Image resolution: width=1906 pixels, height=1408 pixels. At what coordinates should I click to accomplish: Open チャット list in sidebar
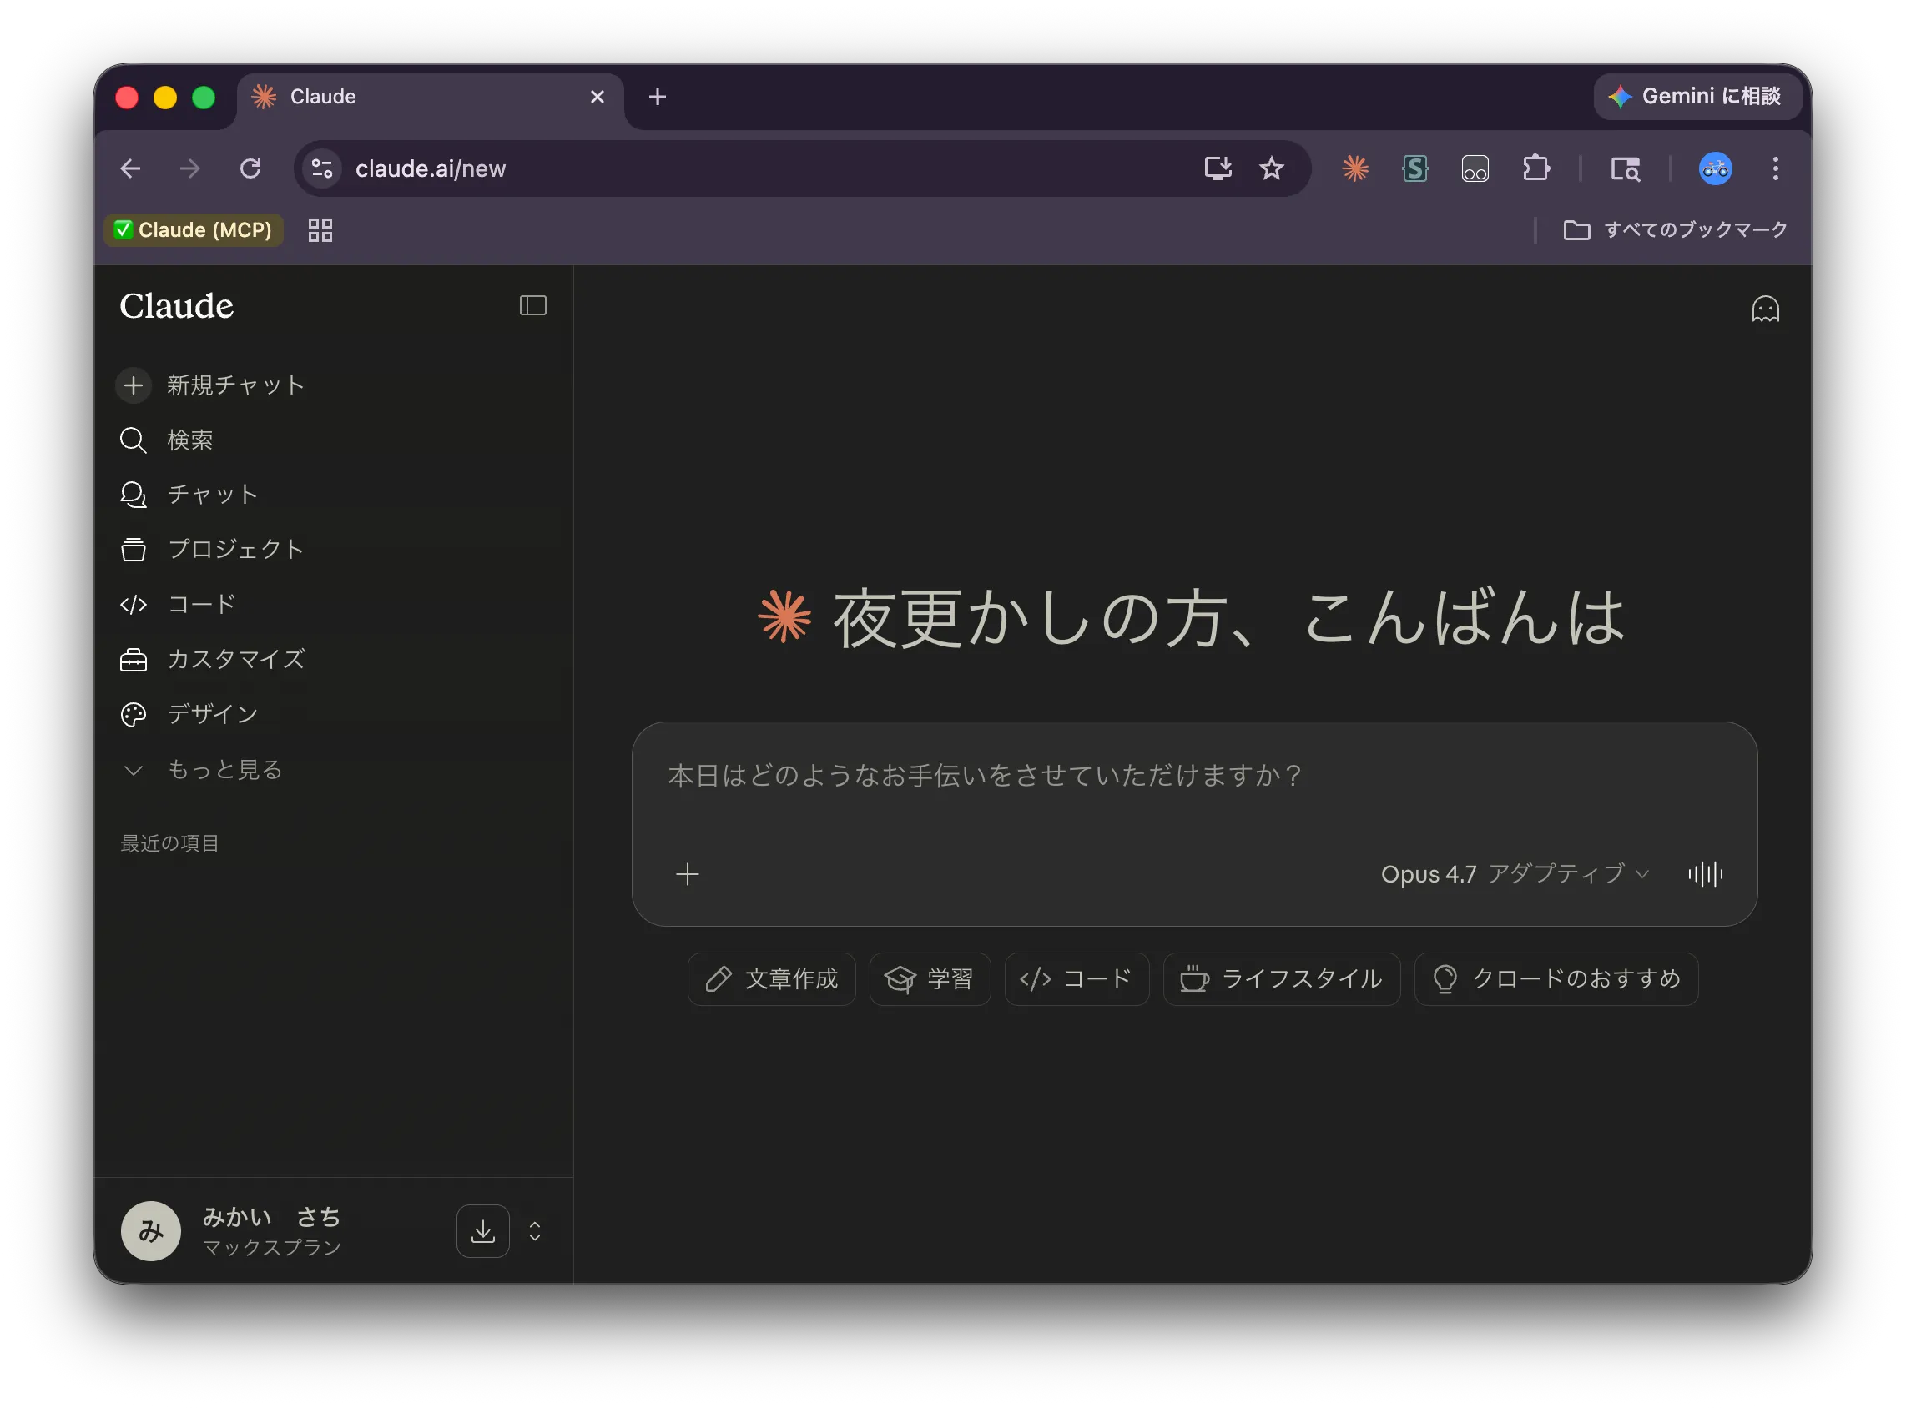coord(189,495)
